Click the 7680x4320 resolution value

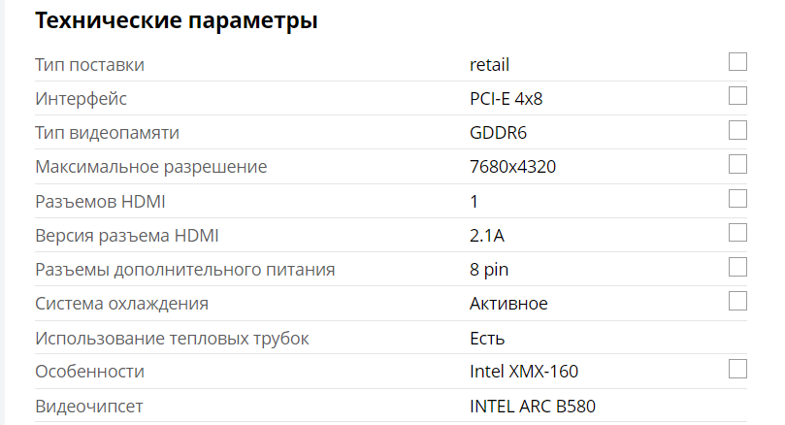pyautogui.click(x=512, y=167)
